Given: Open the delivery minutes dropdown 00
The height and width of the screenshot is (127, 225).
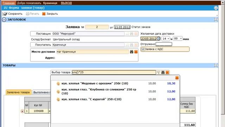Looking at the screenshot, I should click(x=178, y=38).
